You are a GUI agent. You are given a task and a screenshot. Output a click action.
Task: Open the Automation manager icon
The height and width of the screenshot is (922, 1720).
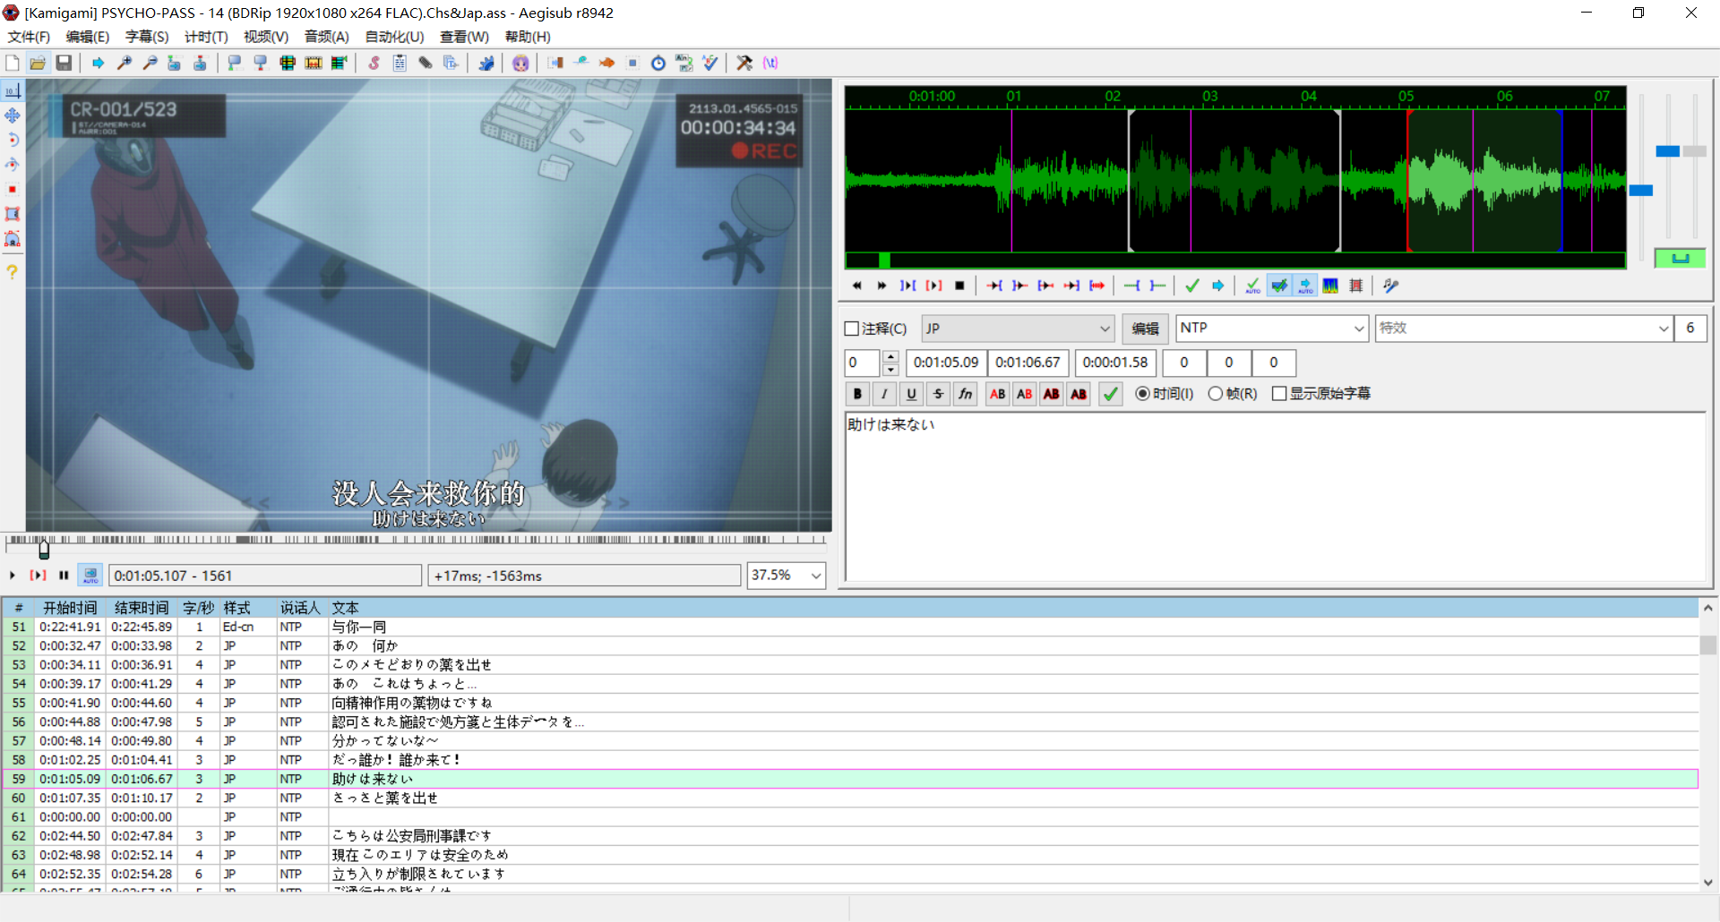click(486, 63)
